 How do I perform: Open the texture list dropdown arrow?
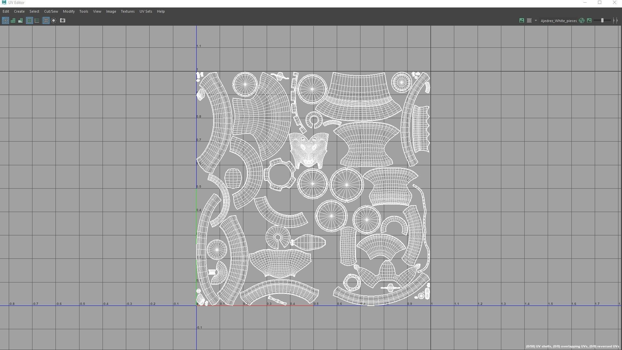coord(536,20)
